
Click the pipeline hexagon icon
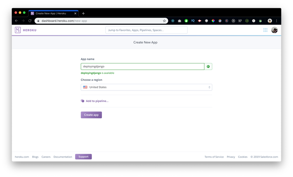click(x=82, y=101)
